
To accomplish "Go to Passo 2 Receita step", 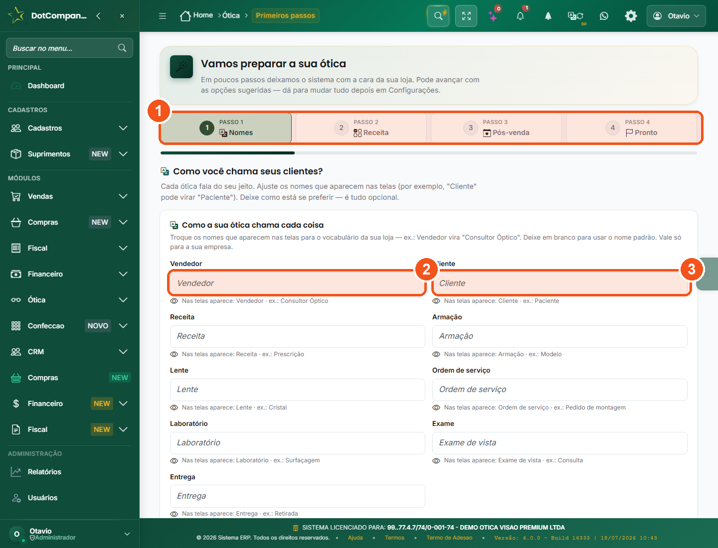I will click(x=361, y=128).
